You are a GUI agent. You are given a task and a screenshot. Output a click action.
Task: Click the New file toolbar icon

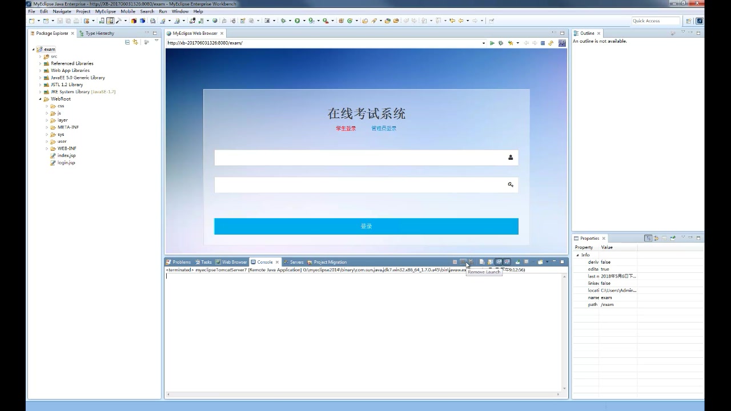pyautogui.click(x=31, y=21)
